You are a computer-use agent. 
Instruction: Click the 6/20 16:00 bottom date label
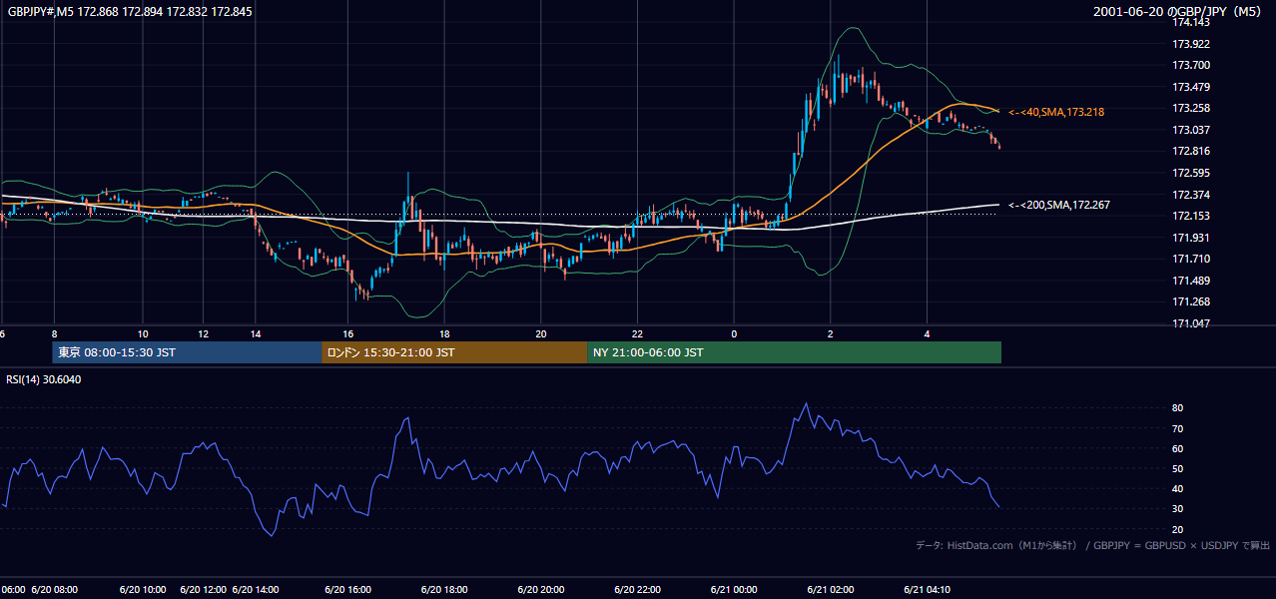347,590
